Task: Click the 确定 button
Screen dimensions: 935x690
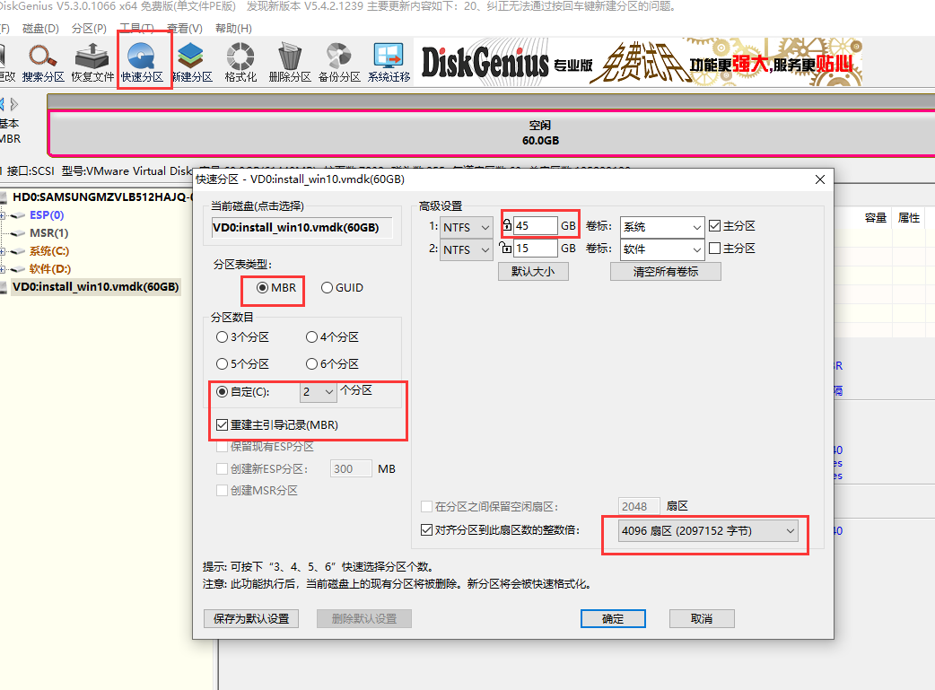Action: coord(613,619)
